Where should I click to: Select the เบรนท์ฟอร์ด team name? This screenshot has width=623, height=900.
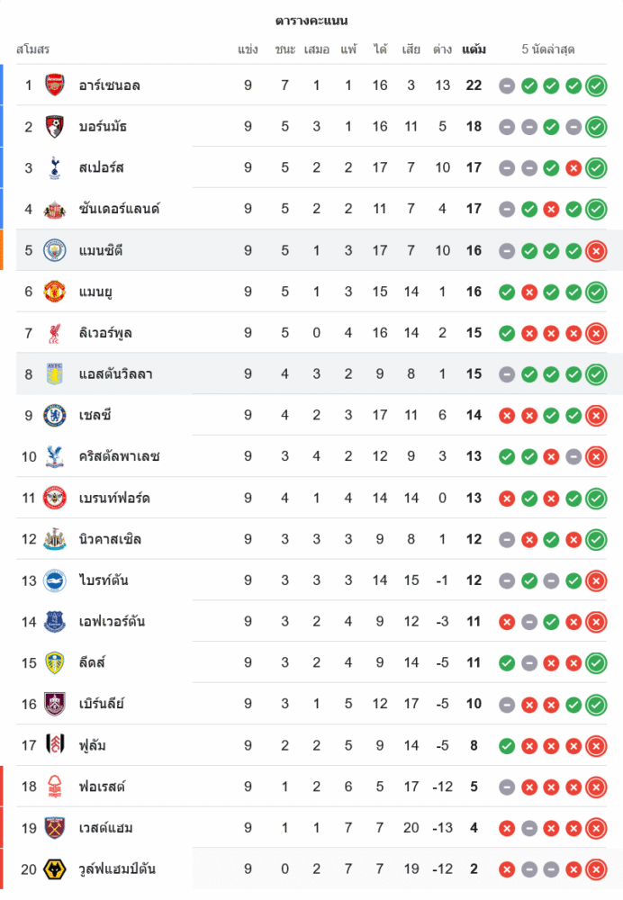tap(114, 499)
